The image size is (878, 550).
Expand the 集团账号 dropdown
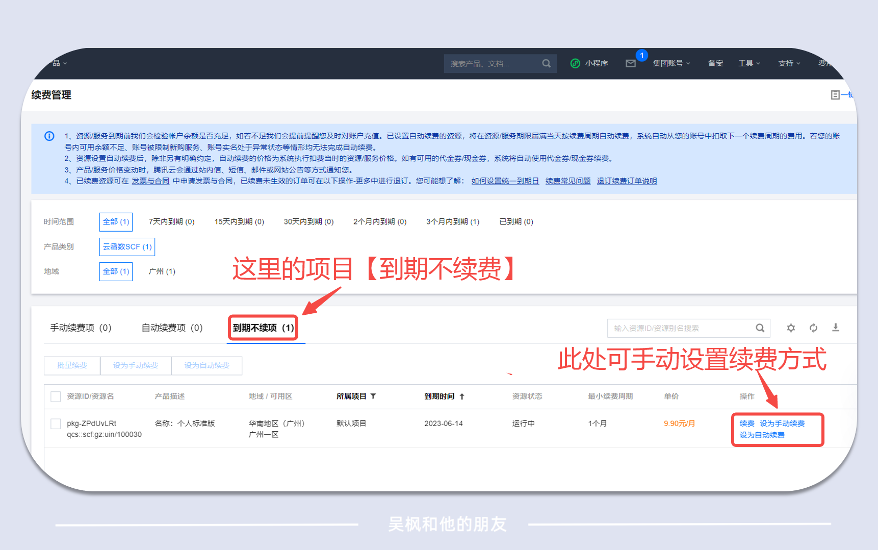click(x=672, y=63)
